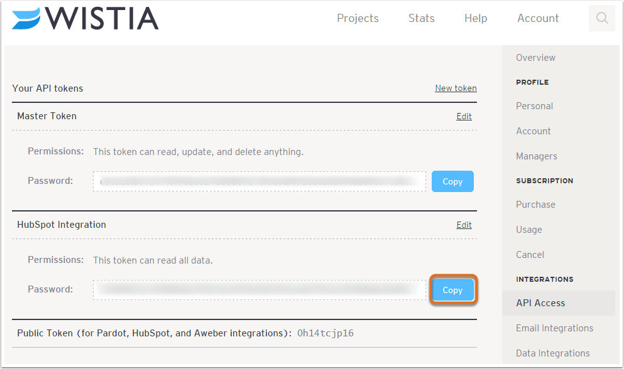
Task: Click the 'Master Token' title
Action: 47,116
